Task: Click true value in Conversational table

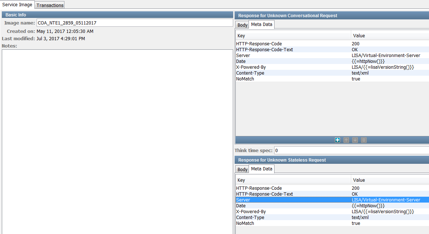Action: 356,79
